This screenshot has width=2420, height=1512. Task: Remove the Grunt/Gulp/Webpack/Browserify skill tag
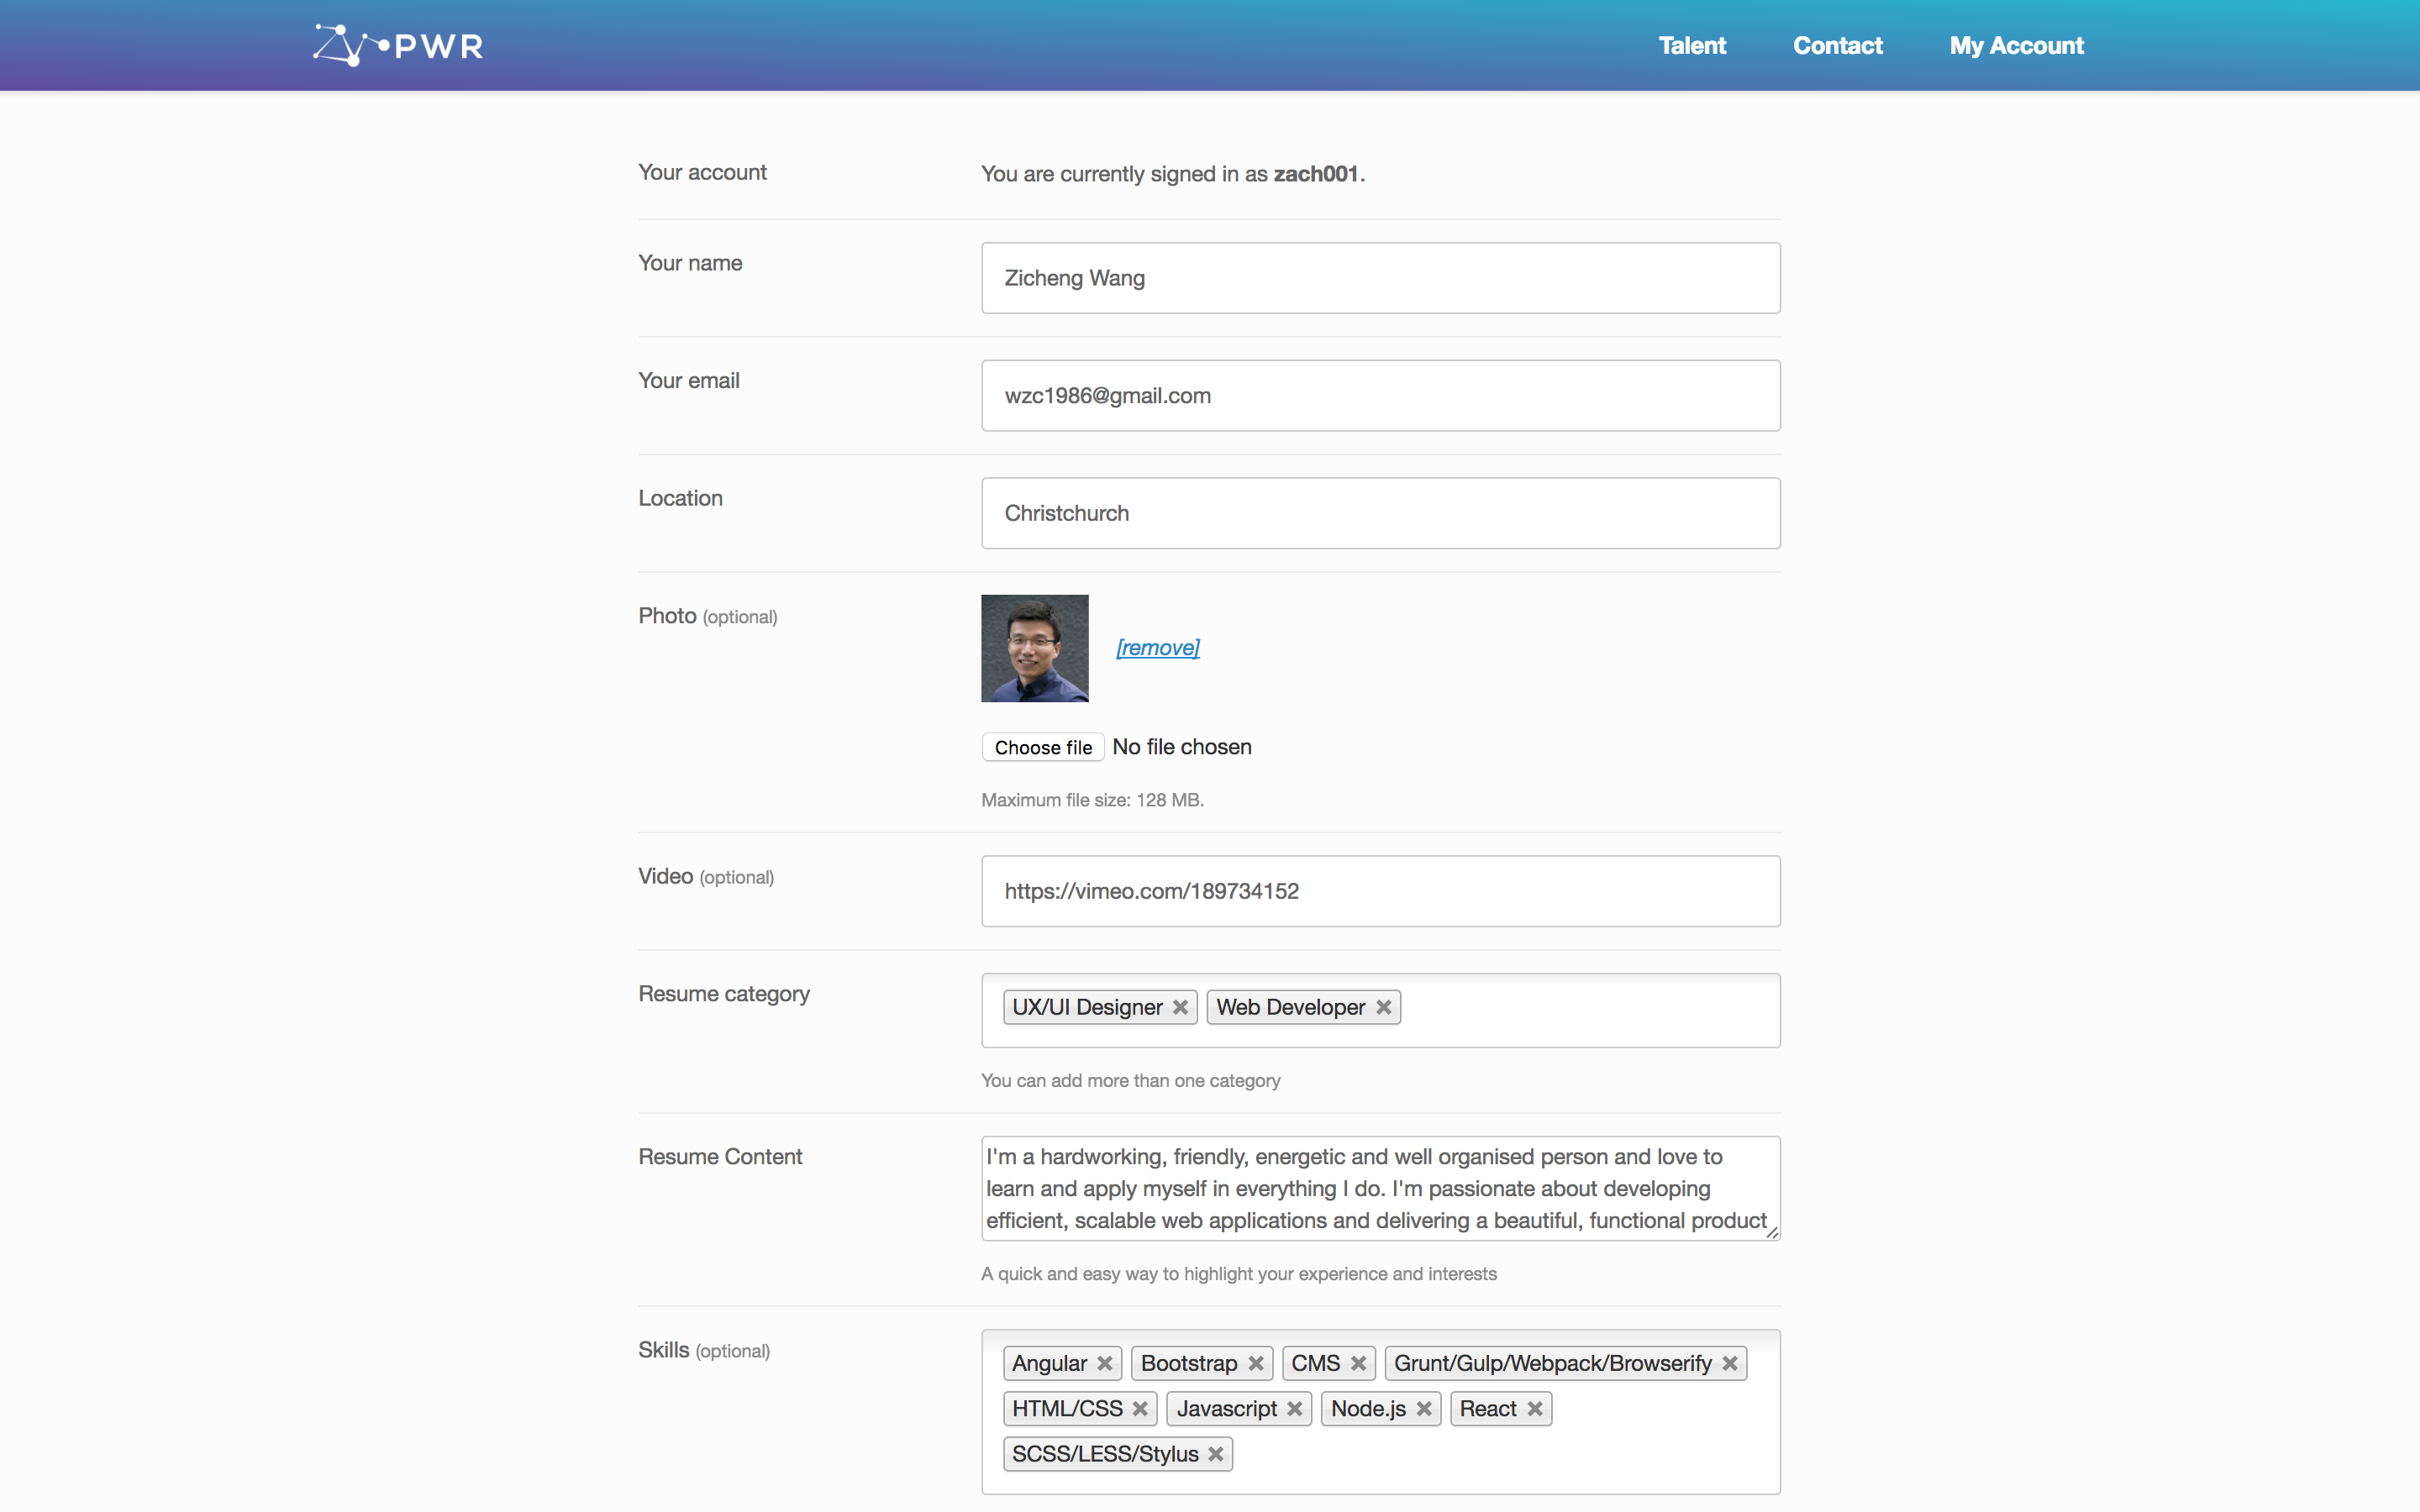click(x=1730, y=1363)
